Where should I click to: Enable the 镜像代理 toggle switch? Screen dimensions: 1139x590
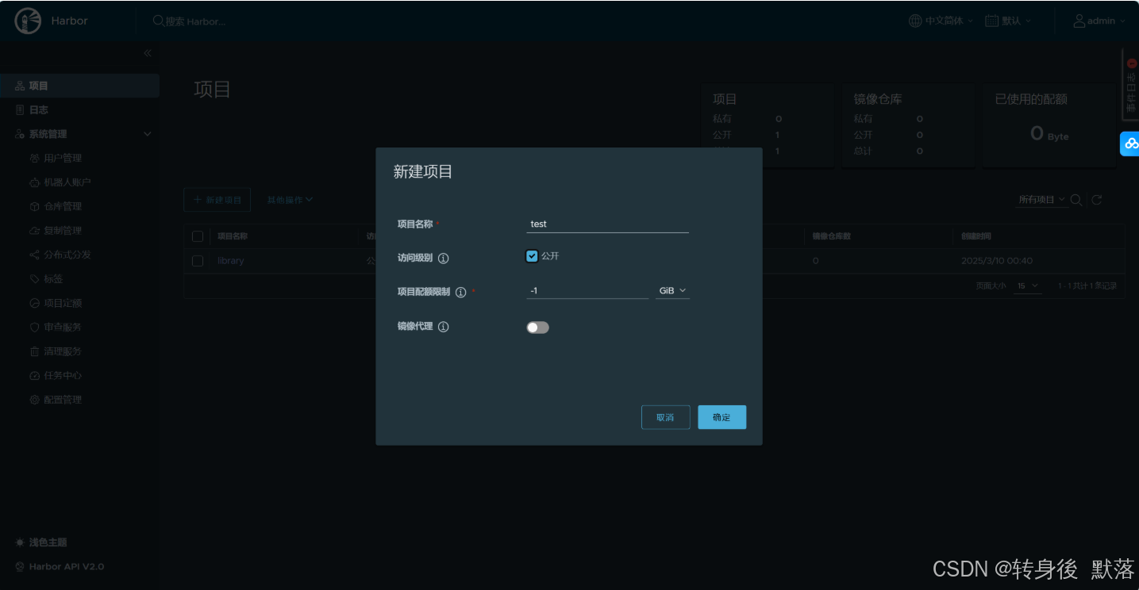coord(537,328)
